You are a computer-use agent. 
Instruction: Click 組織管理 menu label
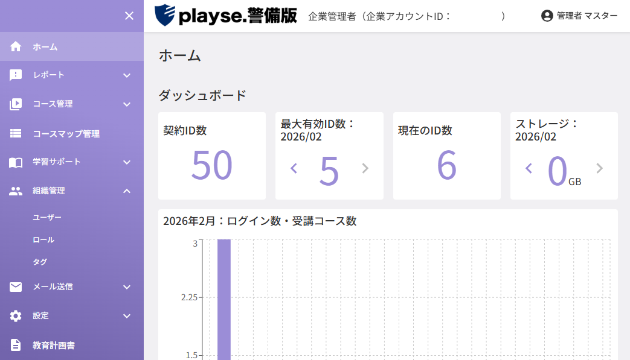pyautogui.click(x=48, y=191)
